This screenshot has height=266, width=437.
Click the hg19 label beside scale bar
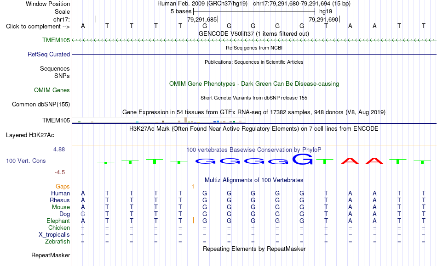(x=326, y=11)
